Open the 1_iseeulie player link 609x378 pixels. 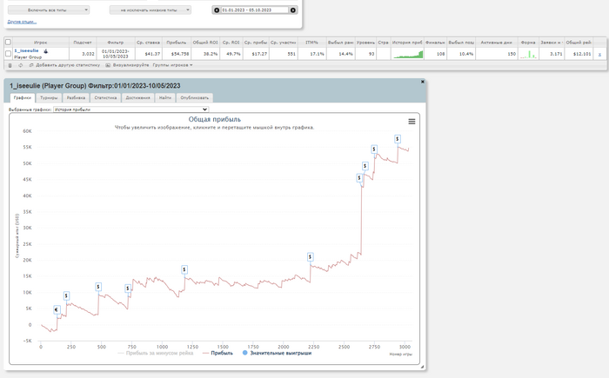tap(26, 51)
